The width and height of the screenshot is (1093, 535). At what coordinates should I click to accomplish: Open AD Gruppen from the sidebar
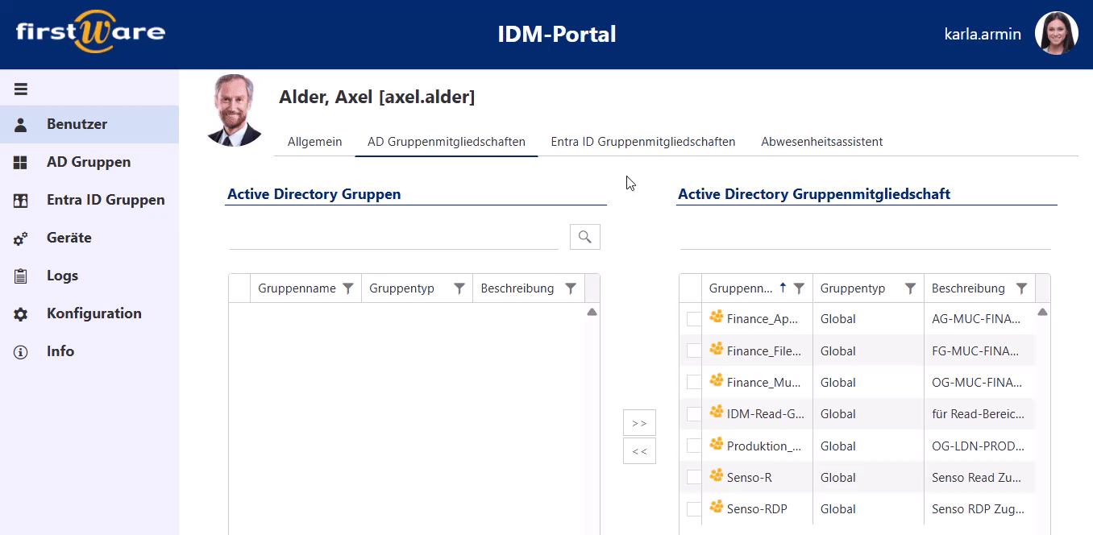pyautogui.click(x=20, y=162)
